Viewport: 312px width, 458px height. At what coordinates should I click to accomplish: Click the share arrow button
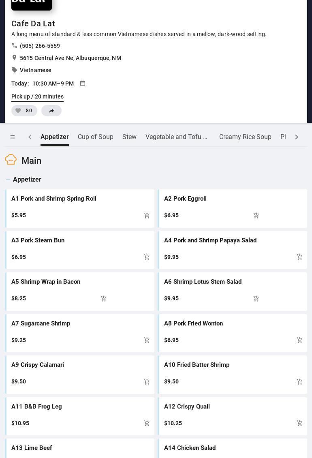click(51, 111)
